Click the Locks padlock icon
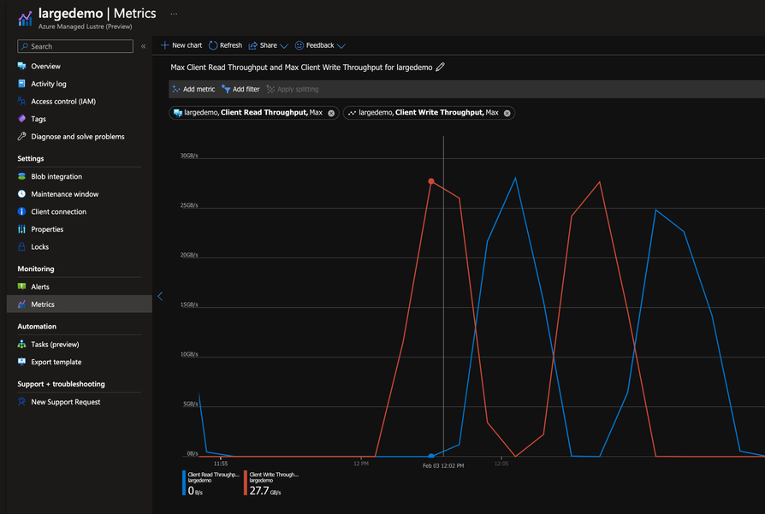The image size is (765, 514). (x=21, y=247)
